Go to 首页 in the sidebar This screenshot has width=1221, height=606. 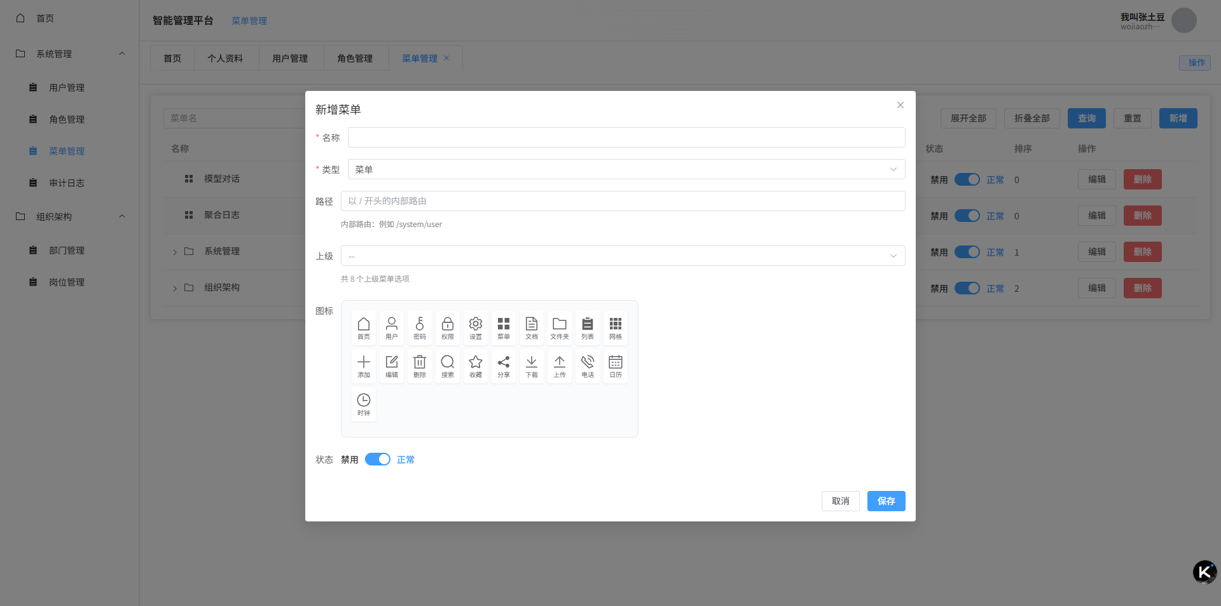[69, 18]
